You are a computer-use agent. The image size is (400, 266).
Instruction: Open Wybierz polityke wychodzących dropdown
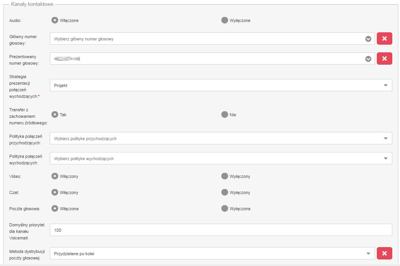tap(221, 159)
